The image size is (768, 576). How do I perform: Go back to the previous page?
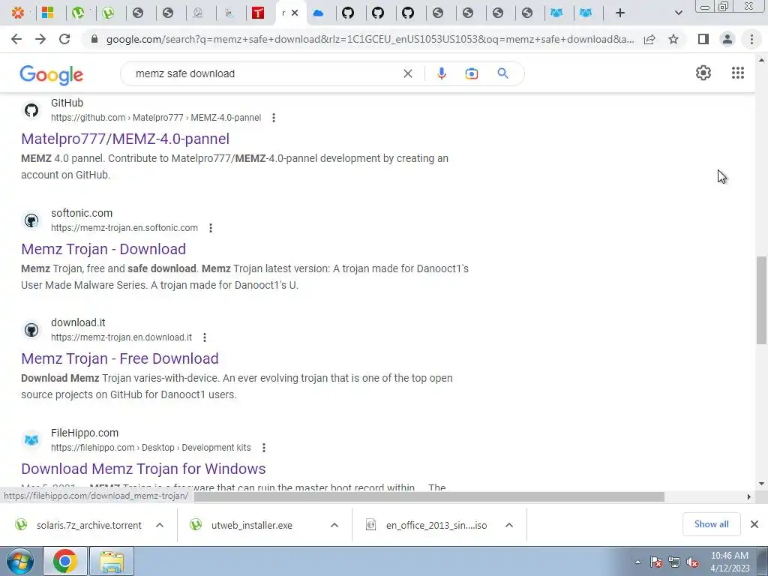pyautogui.click(x=16, y=39)
